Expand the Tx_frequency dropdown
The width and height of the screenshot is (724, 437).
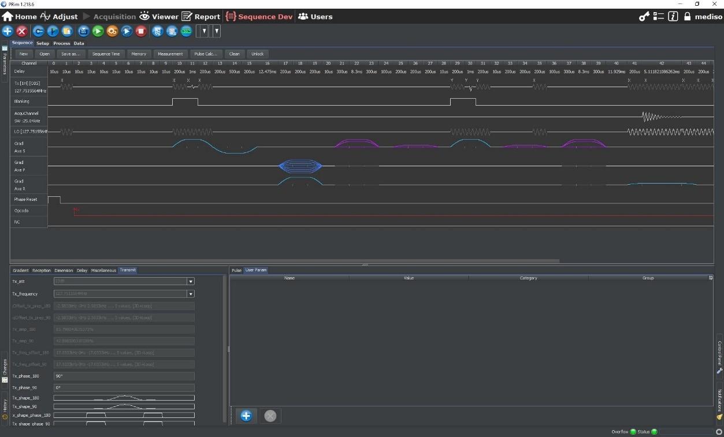[x=191, y=294]
